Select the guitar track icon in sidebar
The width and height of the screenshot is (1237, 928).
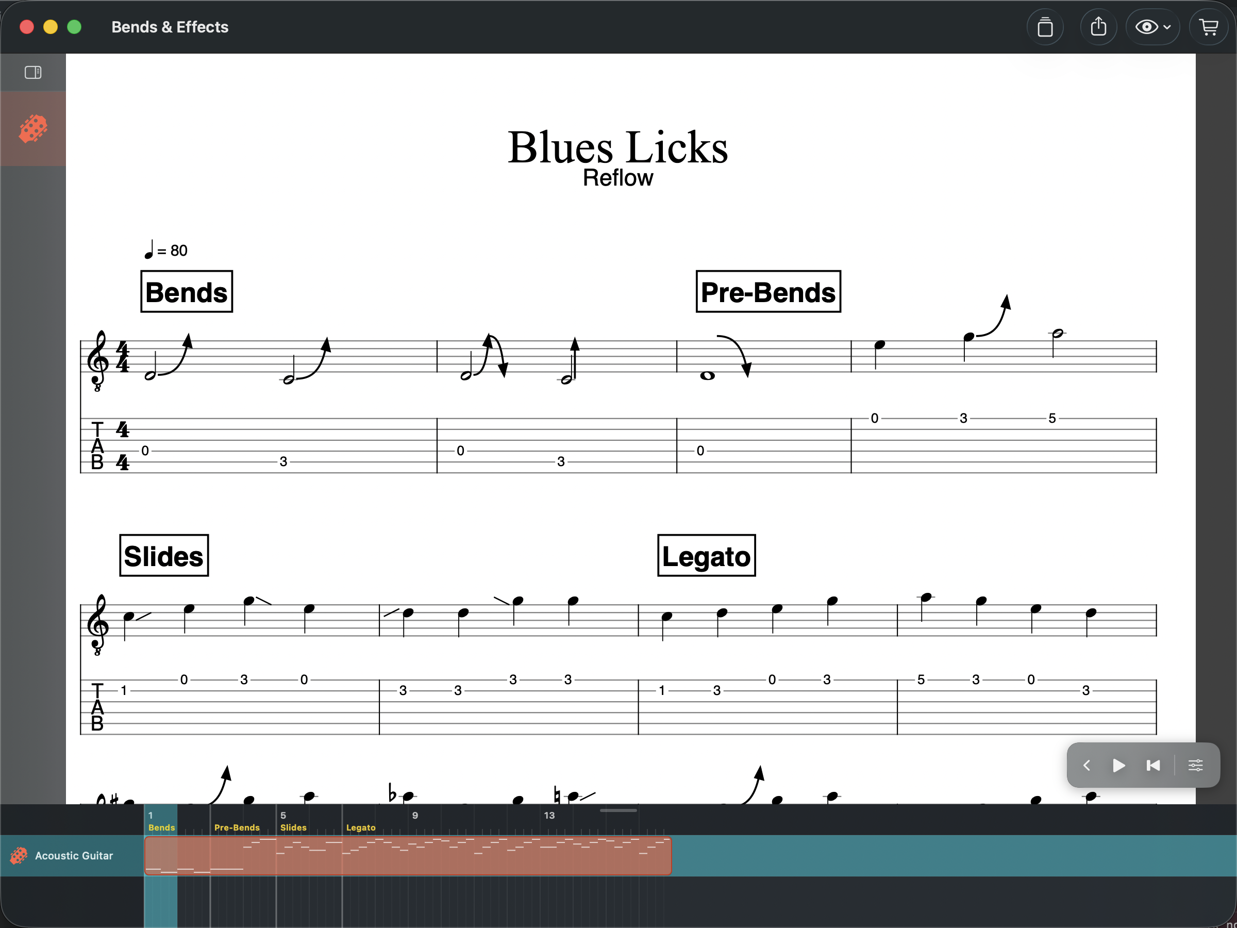point(33,129)
